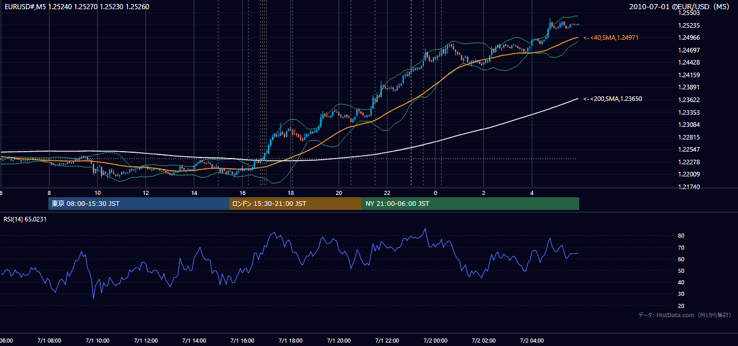Click the '7/1 12:00' bottom time label
Image resolution: width=738 pixels, height=346 pixels.
(x=146, y=341)
